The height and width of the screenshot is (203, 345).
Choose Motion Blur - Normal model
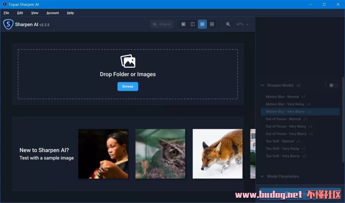coord(300,97)
